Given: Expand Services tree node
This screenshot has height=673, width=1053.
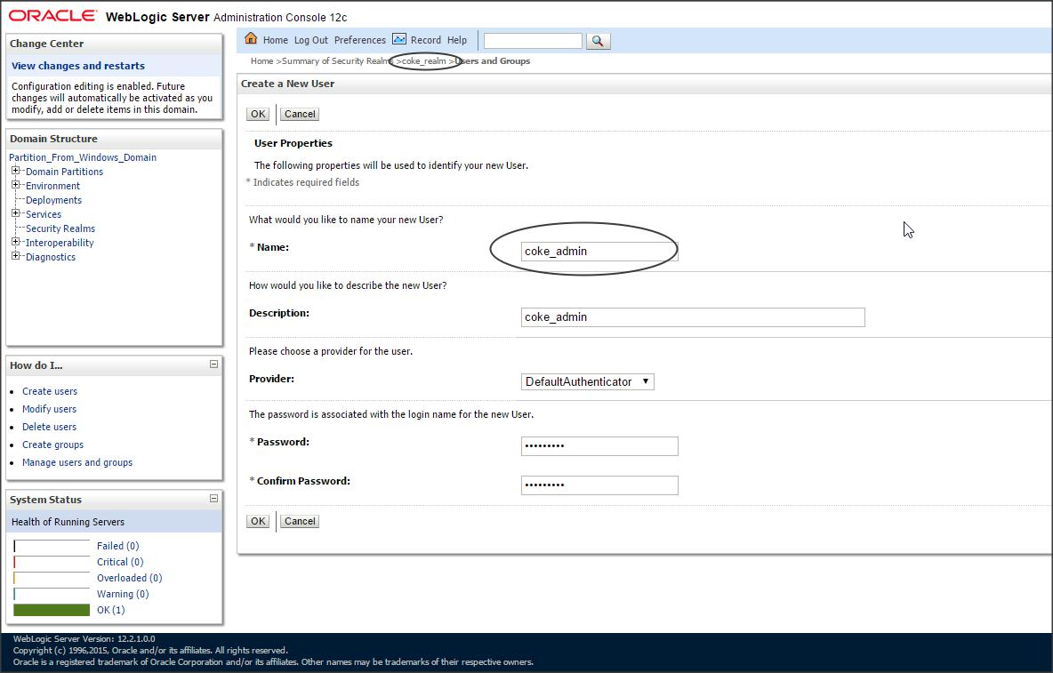Looking at the screenshot, I should pyautogui.click(x=15, y=213).
